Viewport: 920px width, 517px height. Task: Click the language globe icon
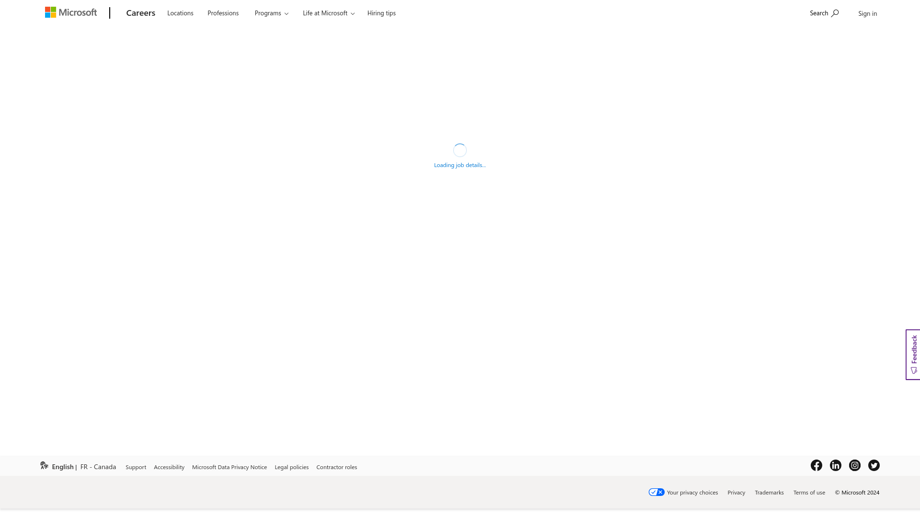(44, 465)
